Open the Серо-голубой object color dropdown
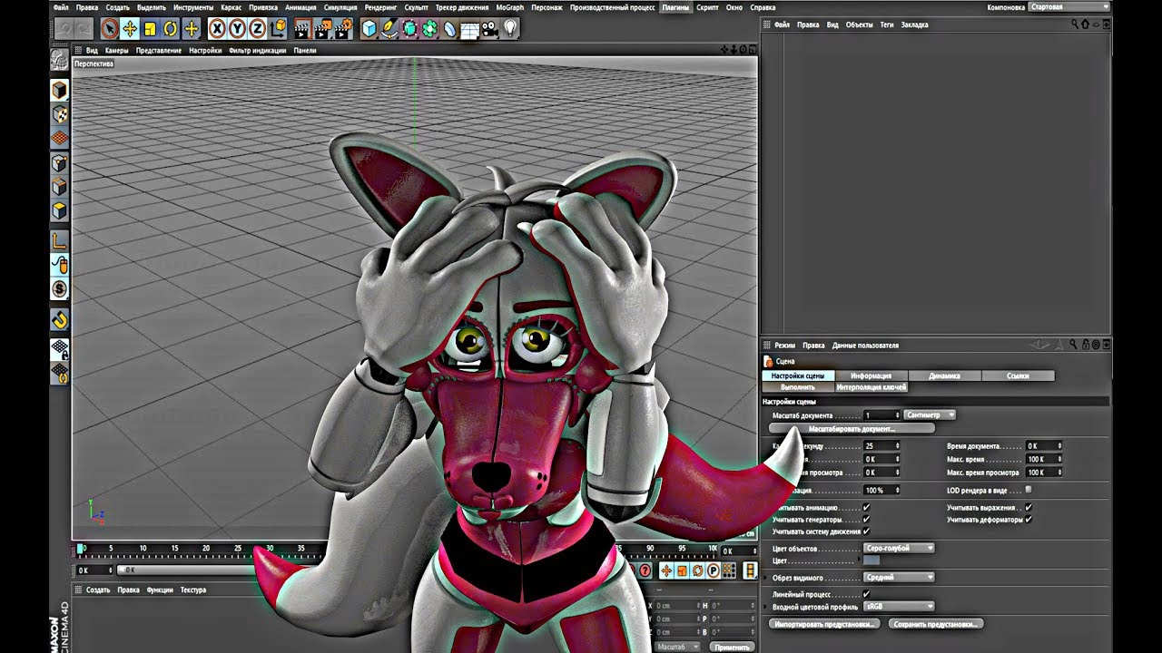Image resolution: width=1162 pixels, height=653 pixels. click(x=898, y=548)
